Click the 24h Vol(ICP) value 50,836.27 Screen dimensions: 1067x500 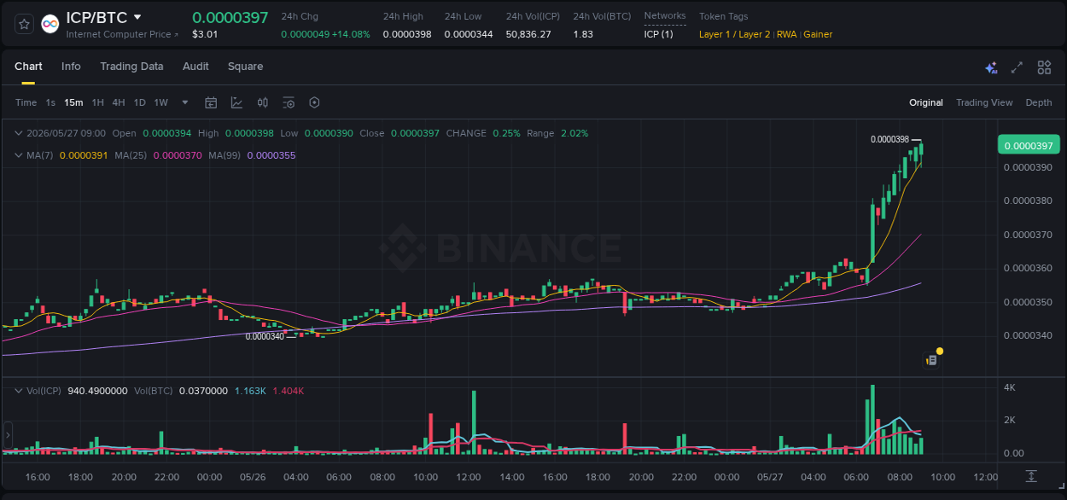click(528, 34)
